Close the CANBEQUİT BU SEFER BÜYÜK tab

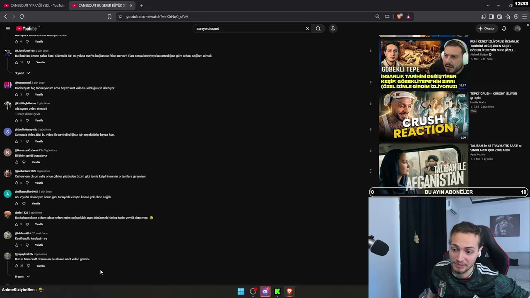(x=131, y=5)
